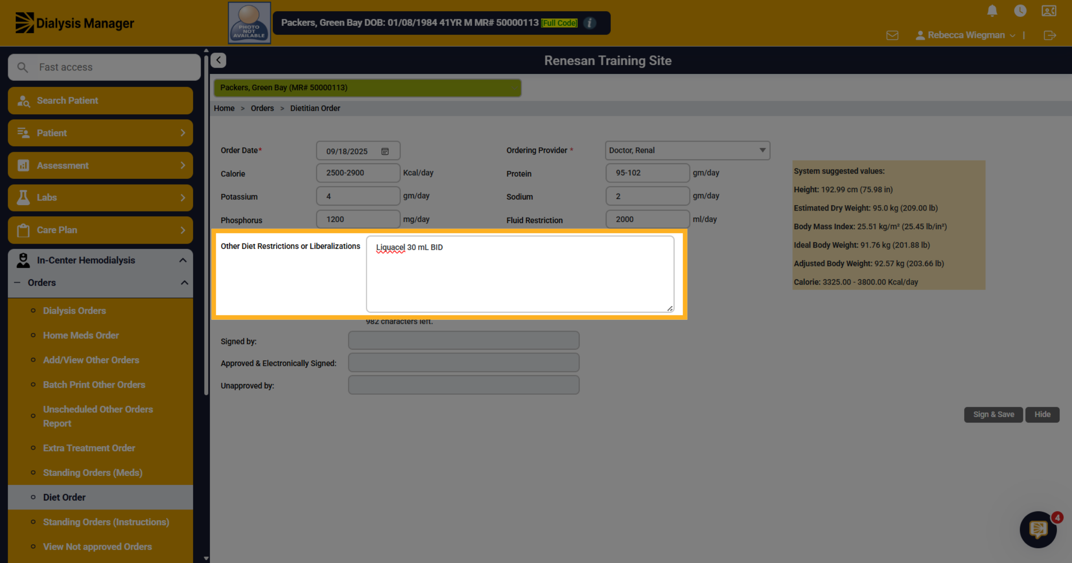Expand the Assessment menu
1072x563 pixels.
(100, 166)
